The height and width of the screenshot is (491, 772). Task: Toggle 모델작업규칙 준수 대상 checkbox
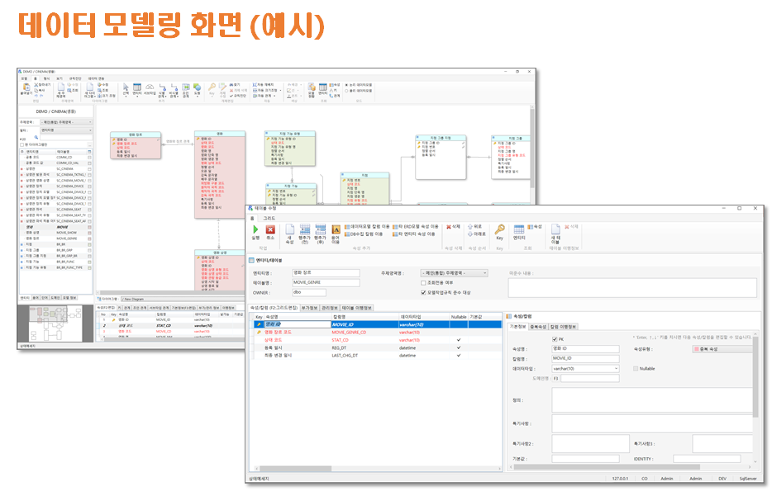[423, 292]
